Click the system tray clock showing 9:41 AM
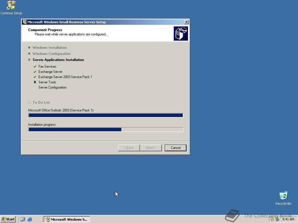The width and height of the screenshot is (298, 223). [x=288, y=219]
